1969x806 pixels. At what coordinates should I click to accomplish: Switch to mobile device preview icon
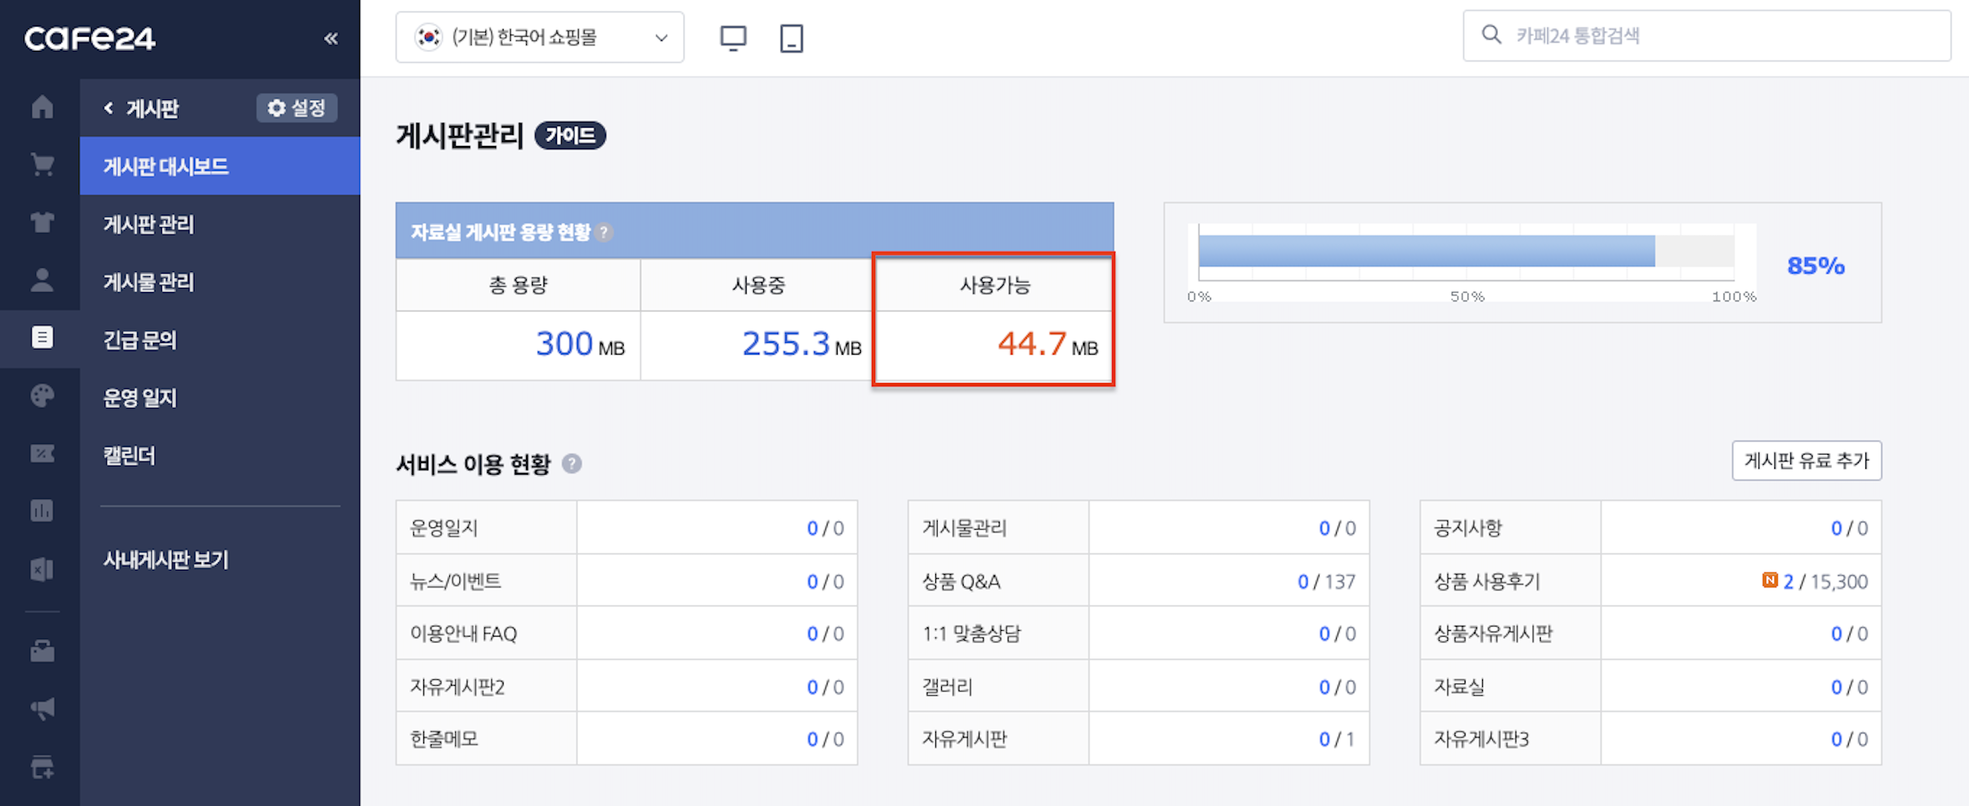(792, 38)
